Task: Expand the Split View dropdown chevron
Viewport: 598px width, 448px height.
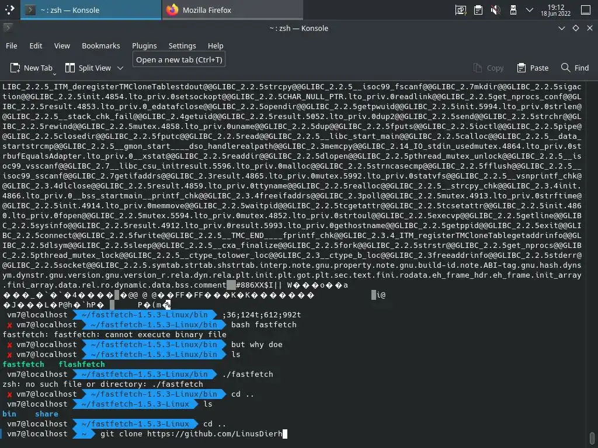Action: pyautogui.click(x=120, y=68)
